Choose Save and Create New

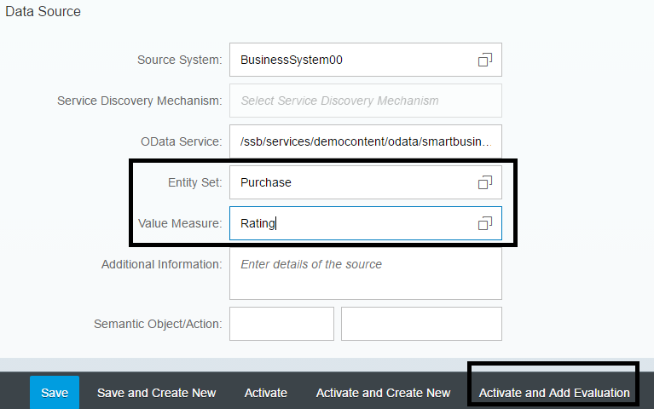[156, 393]
